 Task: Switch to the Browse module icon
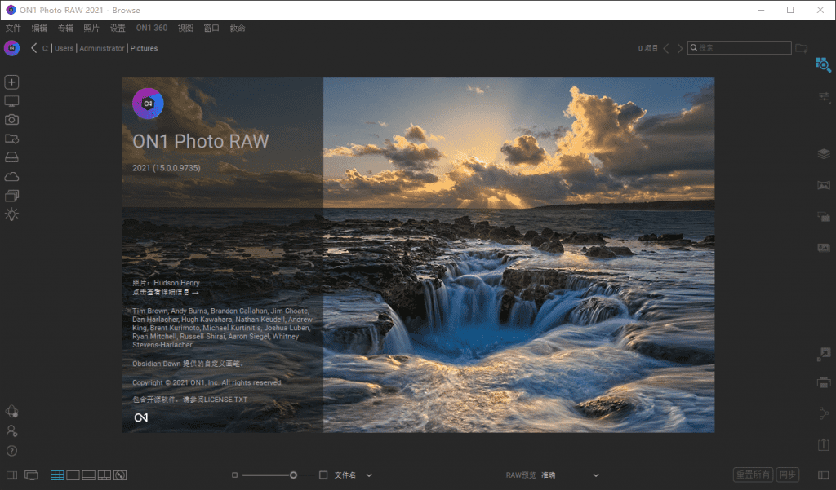[x=823, y=65]
